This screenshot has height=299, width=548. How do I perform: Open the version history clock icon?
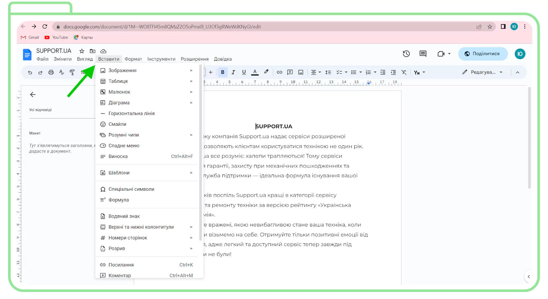tap(406, 54)
